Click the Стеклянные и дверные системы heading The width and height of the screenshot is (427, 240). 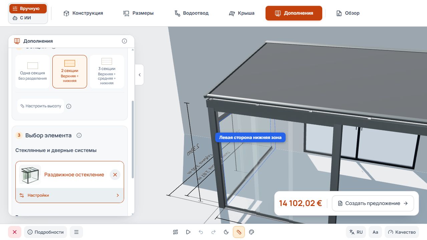pyautogui.click(x=56, y=150)
